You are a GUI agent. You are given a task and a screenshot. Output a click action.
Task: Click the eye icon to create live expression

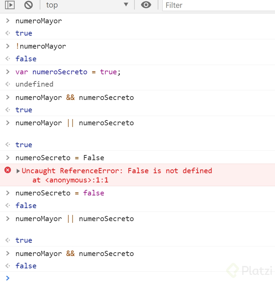click(x=146, y=5)
